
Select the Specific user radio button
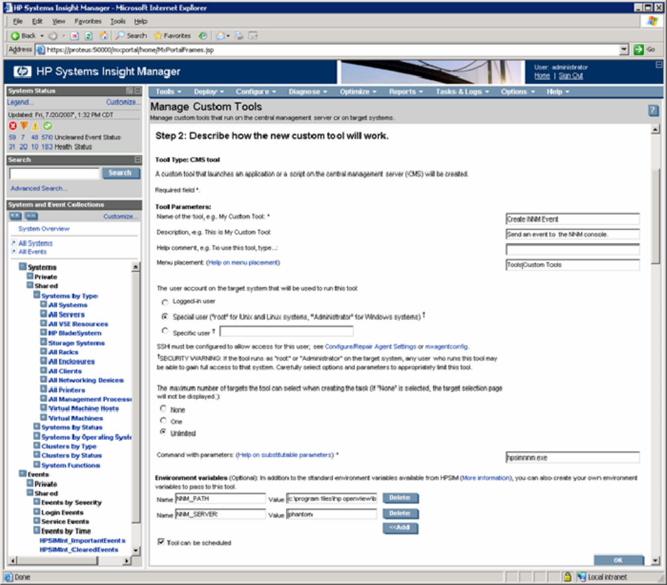(165, 331)
